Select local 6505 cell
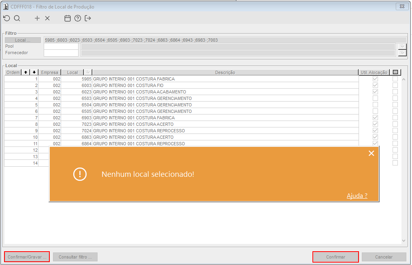Screen dimensions: 412x265 point(76,111)
